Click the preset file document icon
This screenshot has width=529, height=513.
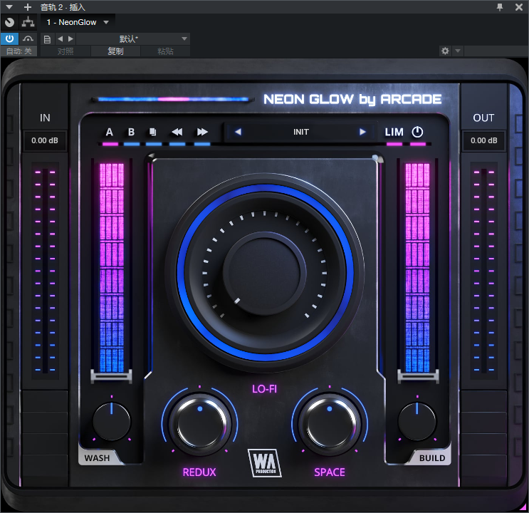tap(47, 39)
